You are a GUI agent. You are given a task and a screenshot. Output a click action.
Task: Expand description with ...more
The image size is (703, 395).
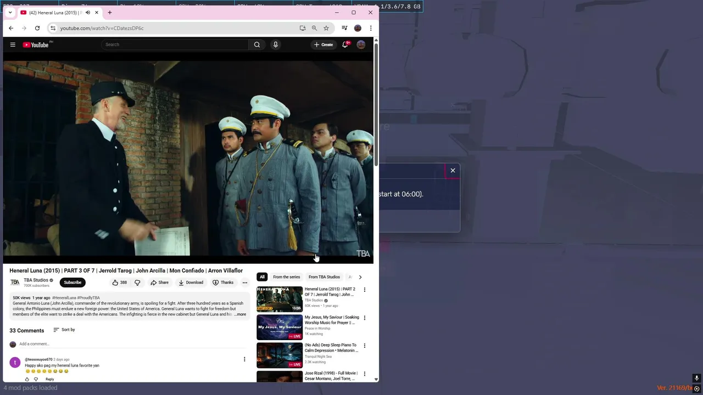[x=240, y=314]
